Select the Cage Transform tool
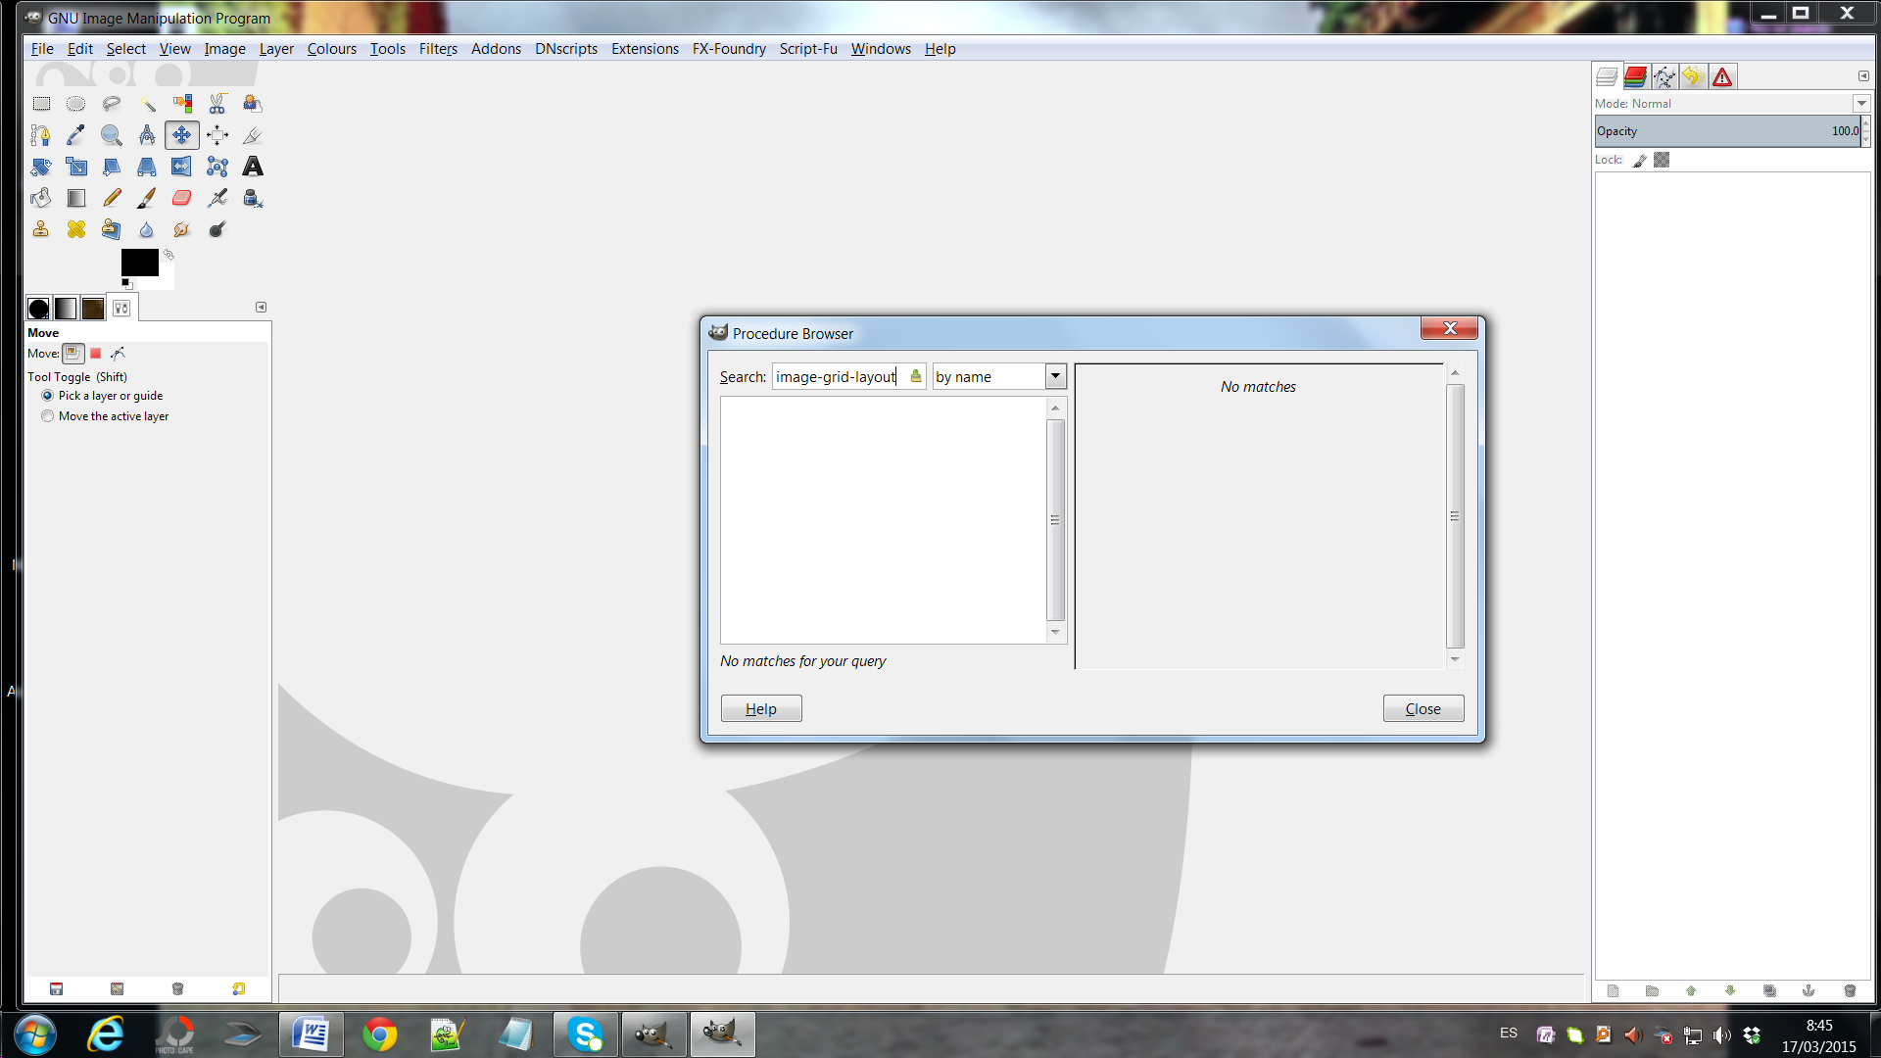 (x=217, y=167)
